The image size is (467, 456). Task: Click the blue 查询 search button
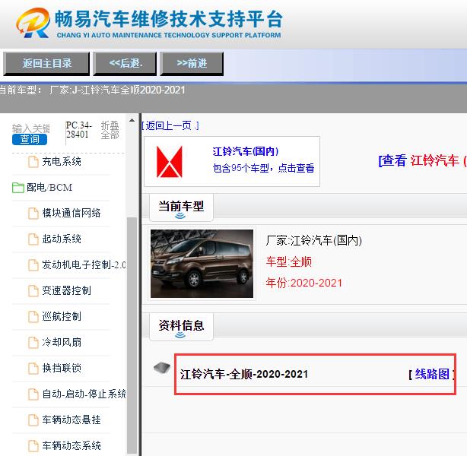(x=30, y=139)
